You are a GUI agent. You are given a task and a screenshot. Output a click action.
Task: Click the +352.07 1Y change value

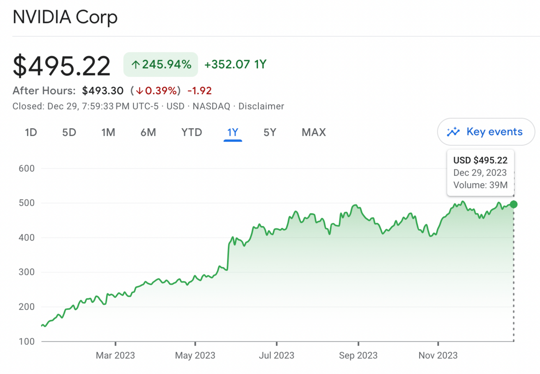tap(235, 65)
